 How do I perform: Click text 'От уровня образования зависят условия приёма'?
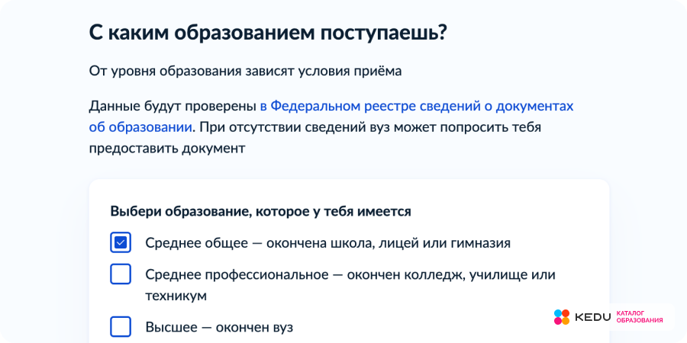(x=245, y=71)
